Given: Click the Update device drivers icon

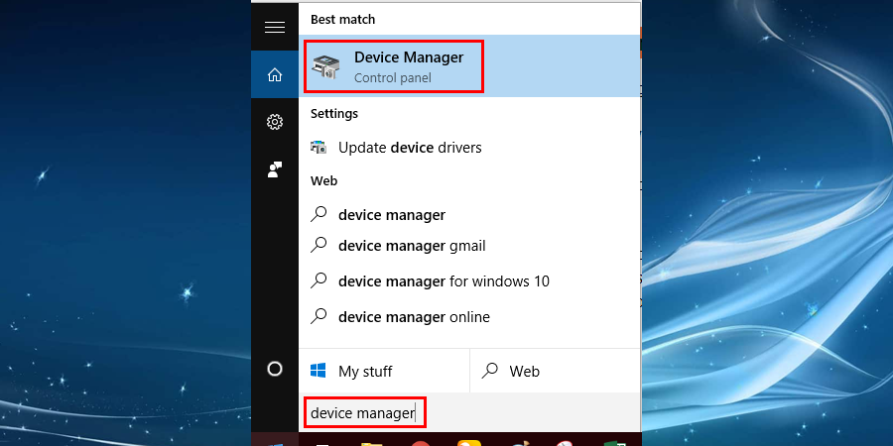Looking at the screenshot, I should coord(319,148).
